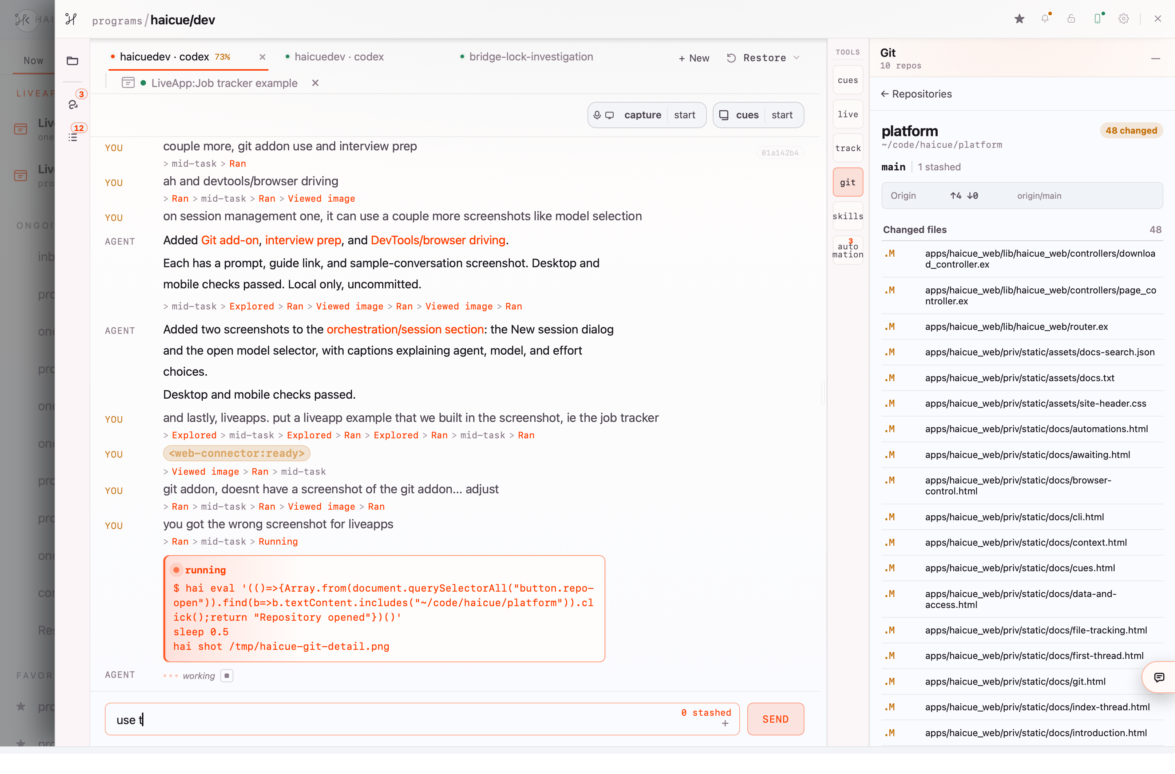Image resolution: width=1175 pixels, height=774 pixels.
Task: Select the live tool
Action: click(848, 114)
